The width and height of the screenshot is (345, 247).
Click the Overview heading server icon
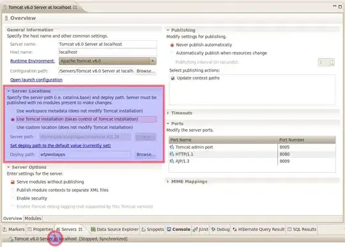pyautogui.click(x=6, y=18)
